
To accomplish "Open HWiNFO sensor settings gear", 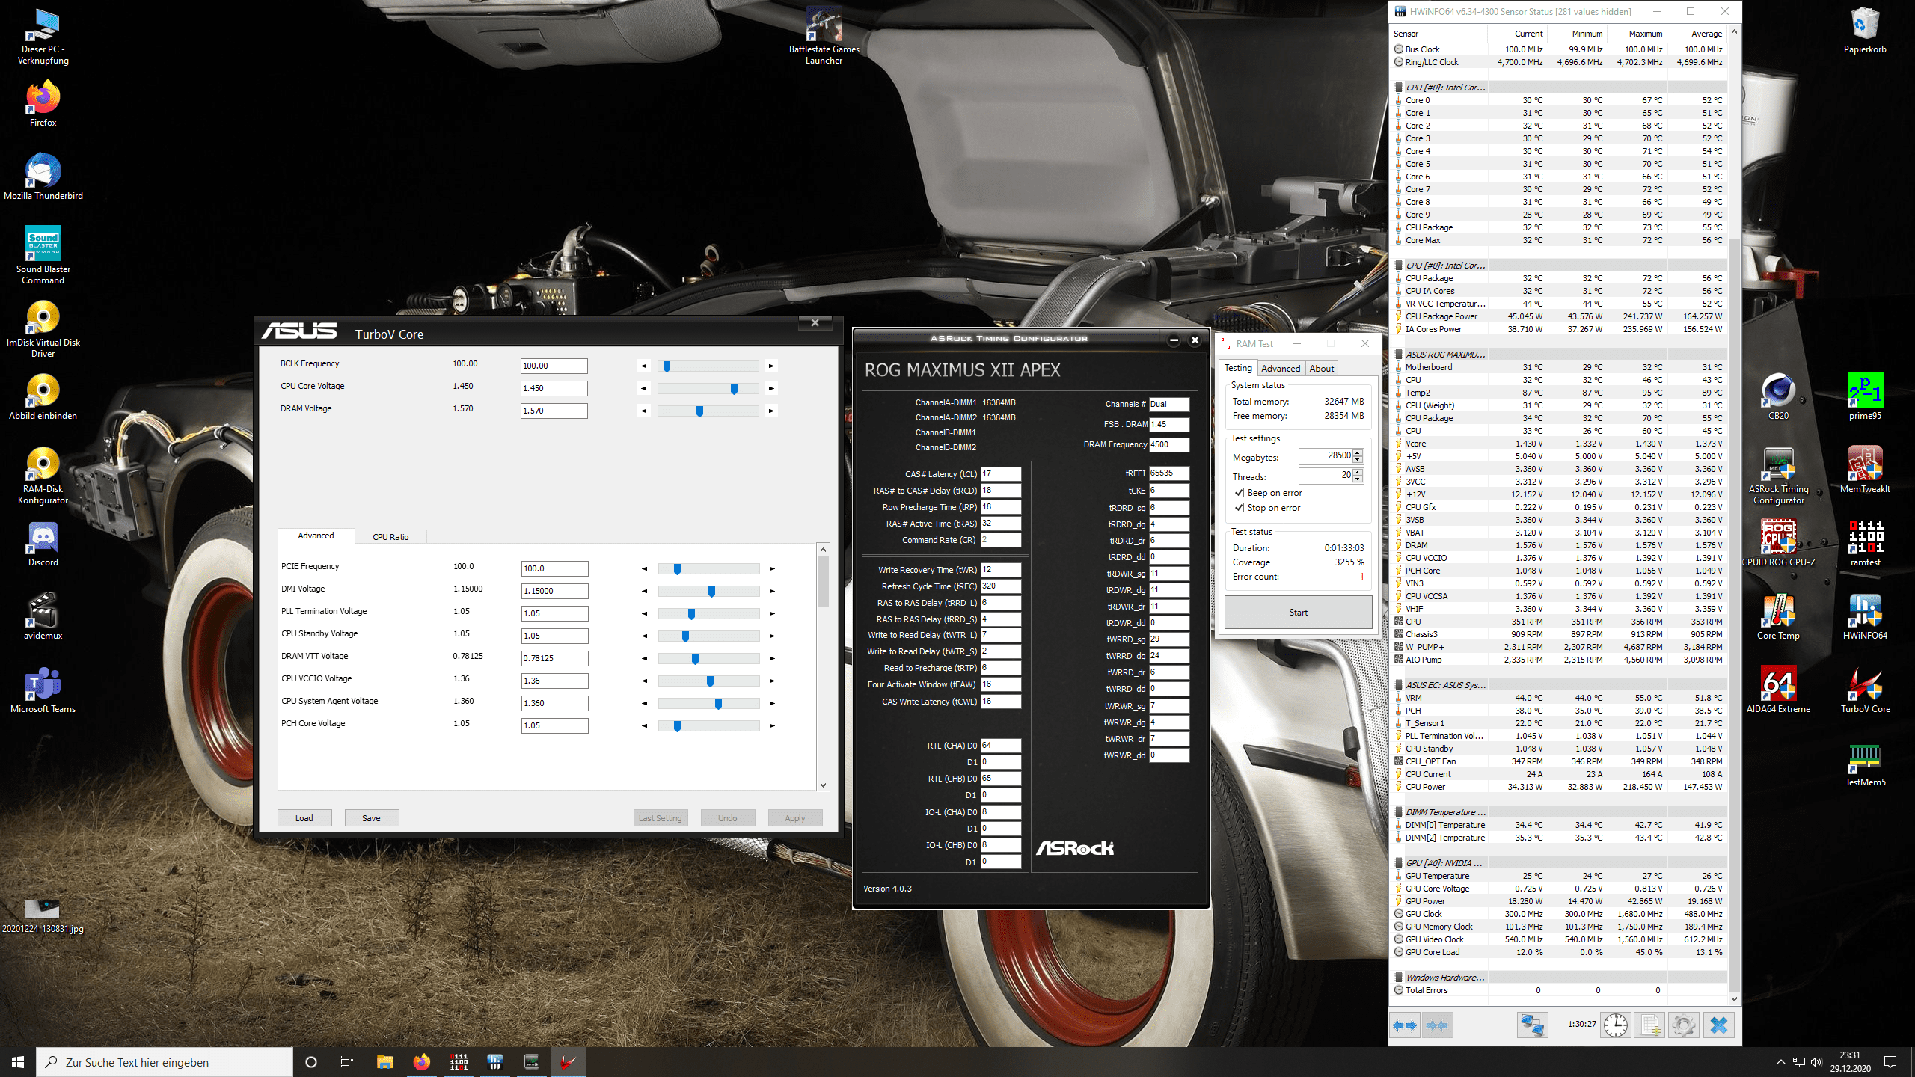I will point(1684,1025).
